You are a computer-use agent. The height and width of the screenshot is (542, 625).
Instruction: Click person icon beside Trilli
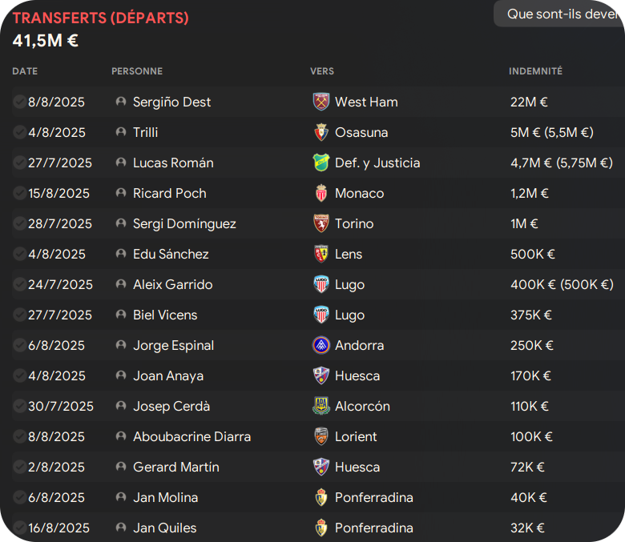click(x=121, y=132)
